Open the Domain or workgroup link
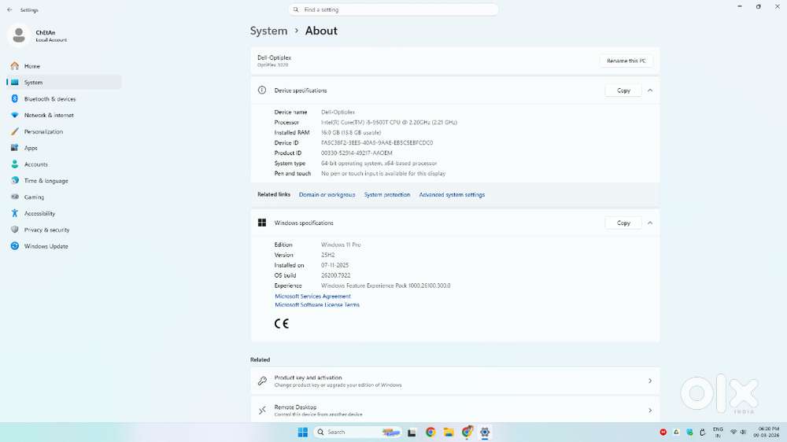This screenshot has width=787, height=442. pyautogui.click(x=327, y=195)
